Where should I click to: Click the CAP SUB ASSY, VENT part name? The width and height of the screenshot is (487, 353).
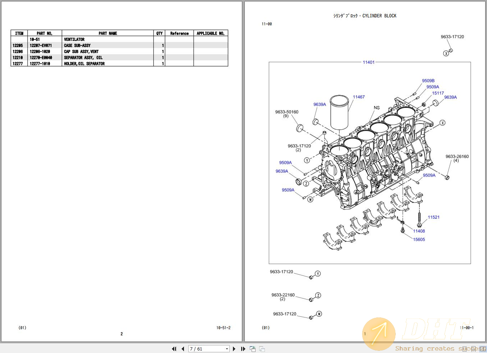coord(81,52)
